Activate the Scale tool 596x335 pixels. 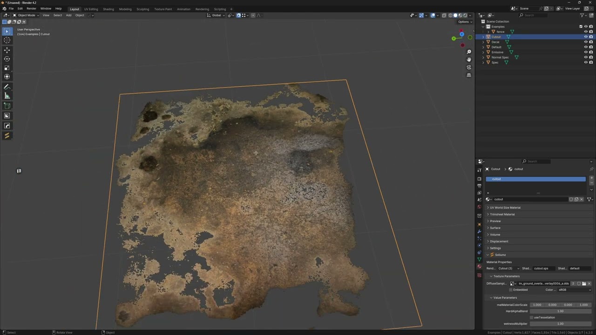[x=7, y=68]
